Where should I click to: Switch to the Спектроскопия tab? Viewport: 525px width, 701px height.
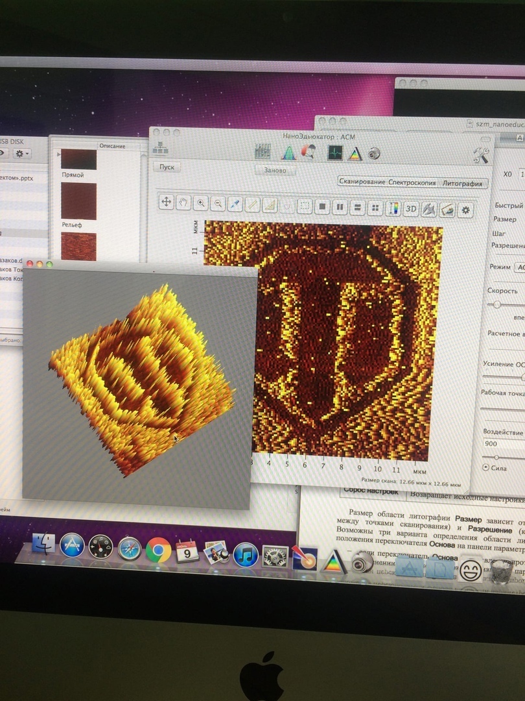(x=412, y=182)
